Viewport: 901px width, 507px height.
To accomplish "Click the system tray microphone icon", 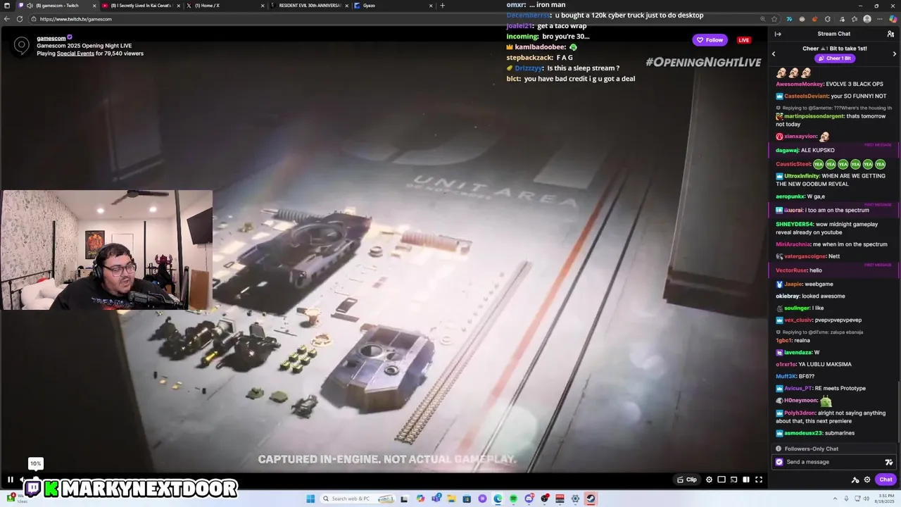I will tap(845, 499).
